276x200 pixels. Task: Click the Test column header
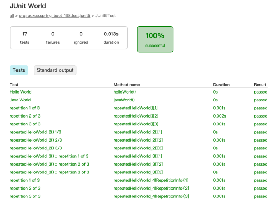14,85
